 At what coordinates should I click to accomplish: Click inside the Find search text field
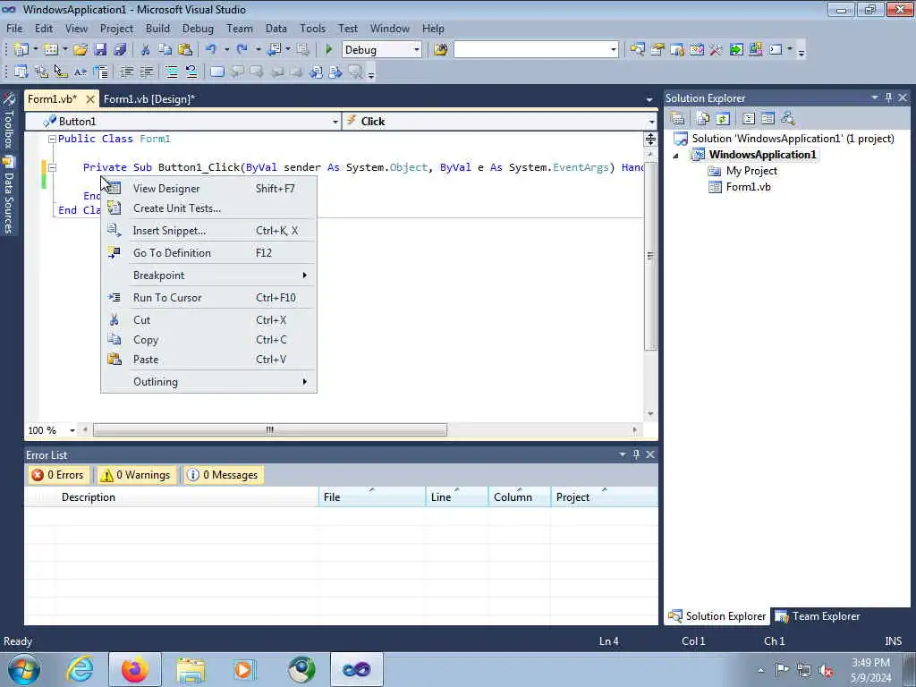[x=531, y=50]
